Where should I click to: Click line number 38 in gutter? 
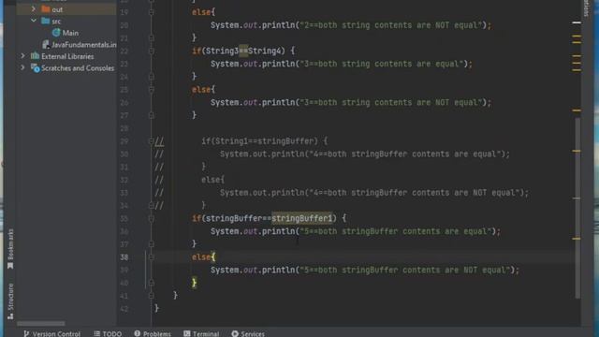124,257
